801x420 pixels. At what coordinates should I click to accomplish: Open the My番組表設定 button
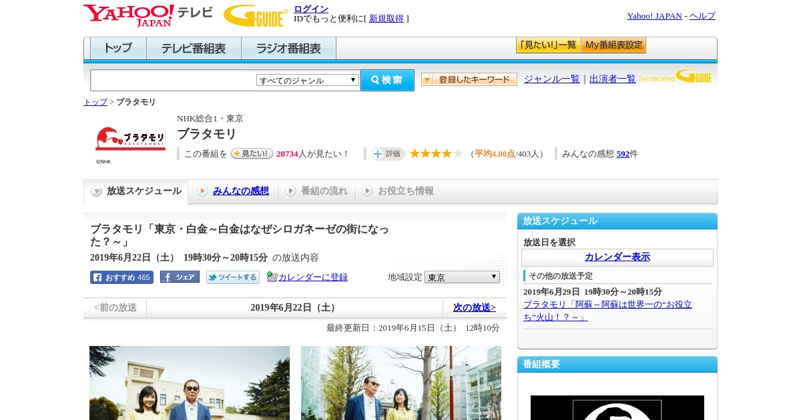(613, 45)
